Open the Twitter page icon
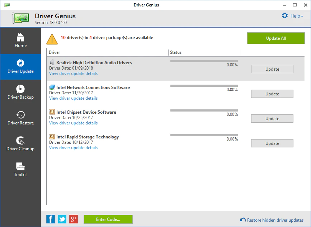 click(x=62, y=219)
